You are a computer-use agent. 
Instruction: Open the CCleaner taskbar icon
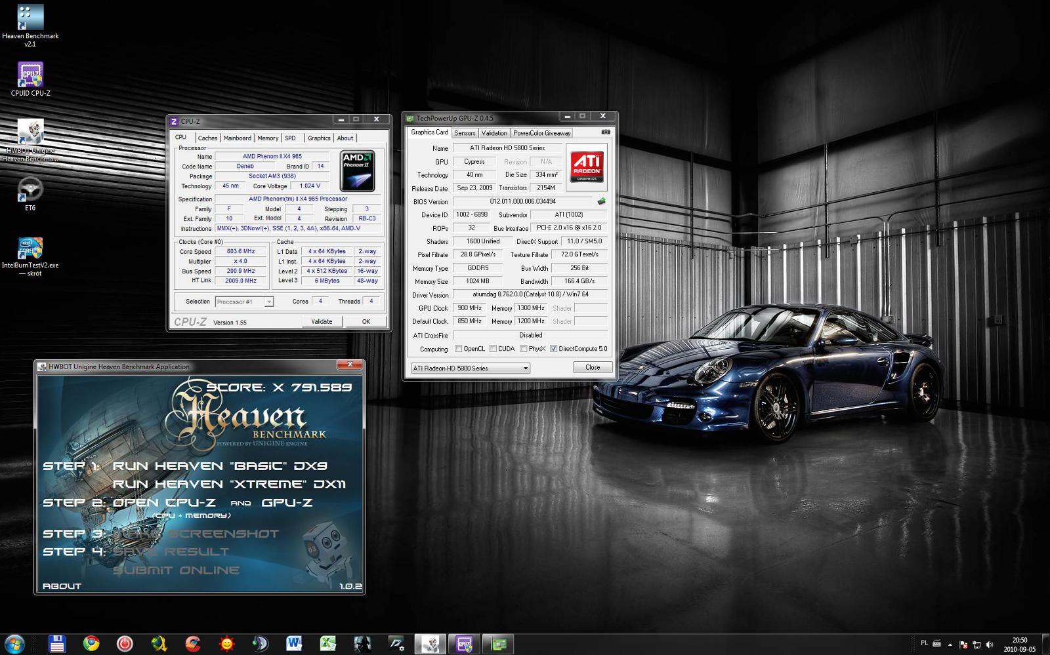pyautogui.click(x=193, y=644)
